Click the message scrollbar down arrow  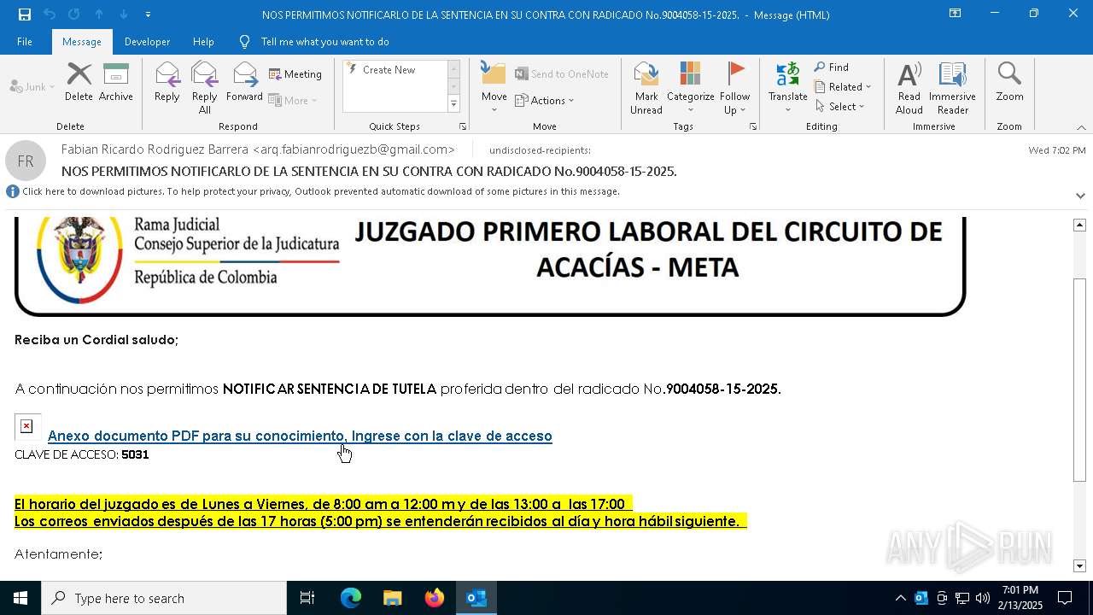coord(1079,565)
